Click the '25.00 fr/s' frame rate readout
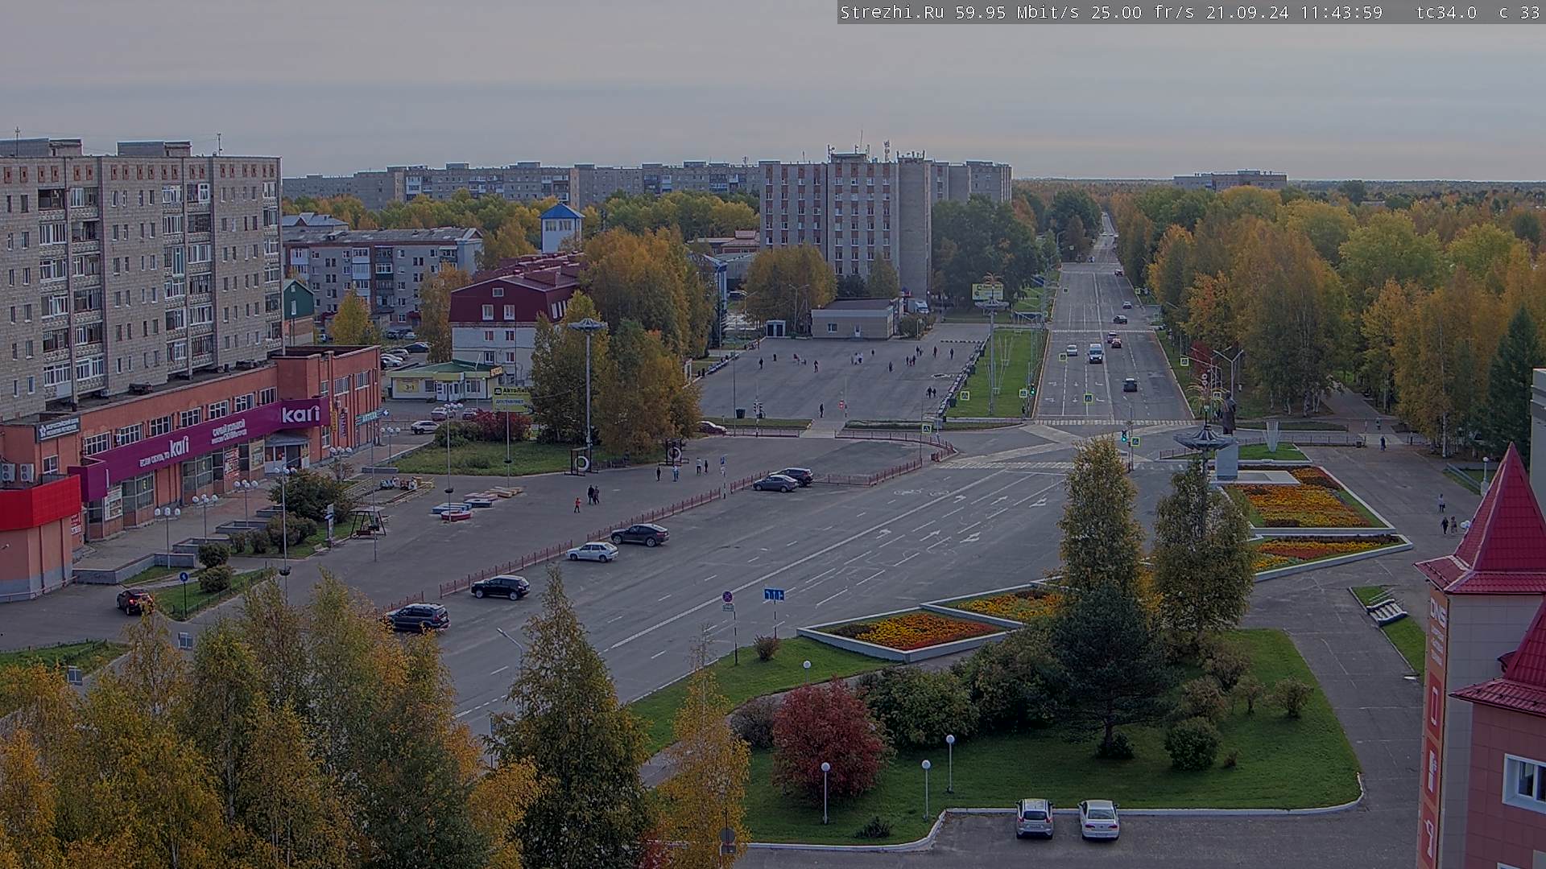Image resolution: width=1546 pixels, height=869 pixels. (1143, 13)
